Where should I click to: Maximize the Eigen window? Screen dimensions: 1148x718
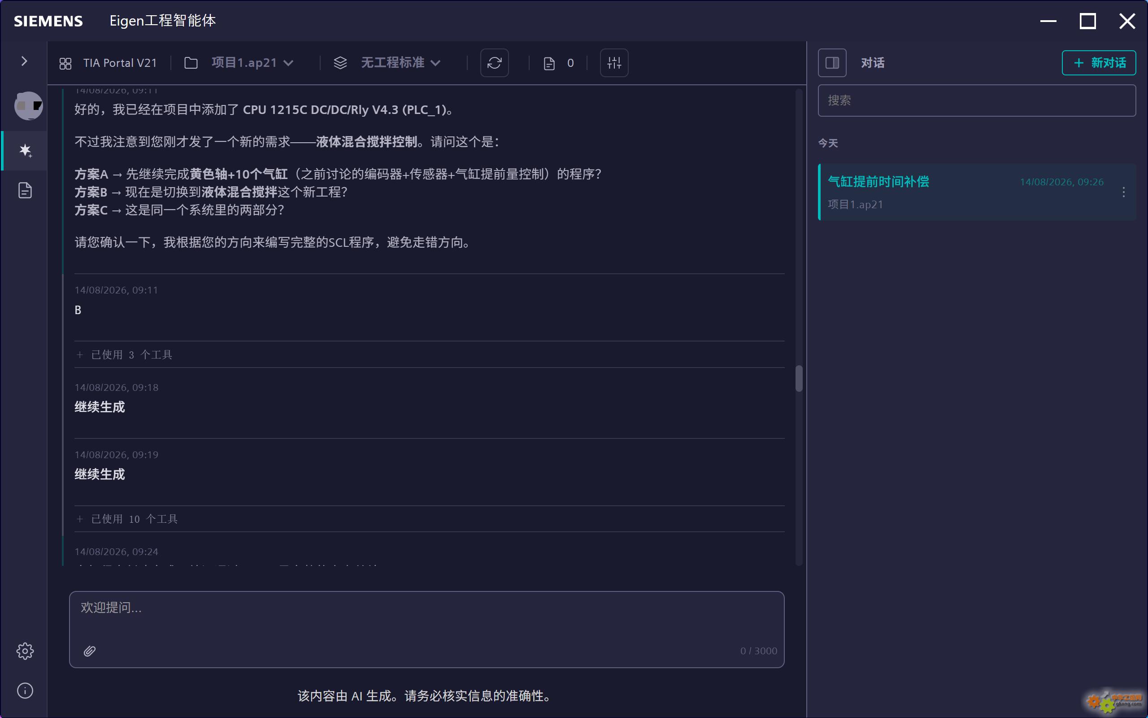click(1088, 21)
